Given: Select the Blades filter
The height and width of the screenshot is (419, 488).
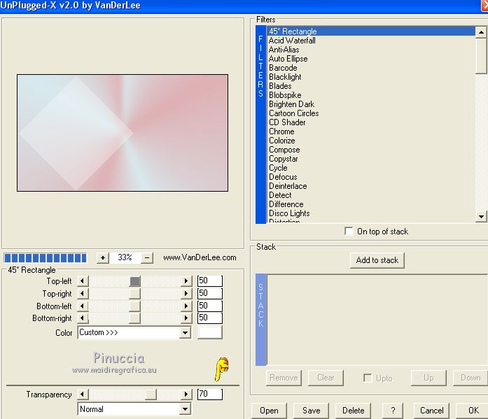Looking at the screenshot, I should tap(371, 86).
